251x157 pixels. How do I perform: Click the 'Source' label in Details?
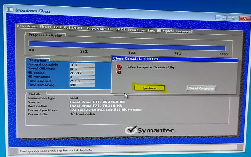[34, 102]
